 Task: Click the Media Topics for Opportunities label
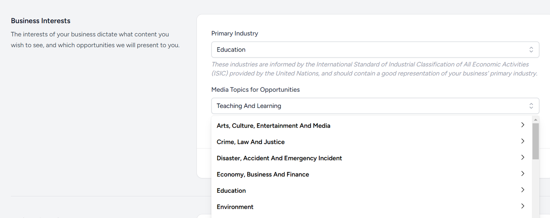[x=256, y=90]
